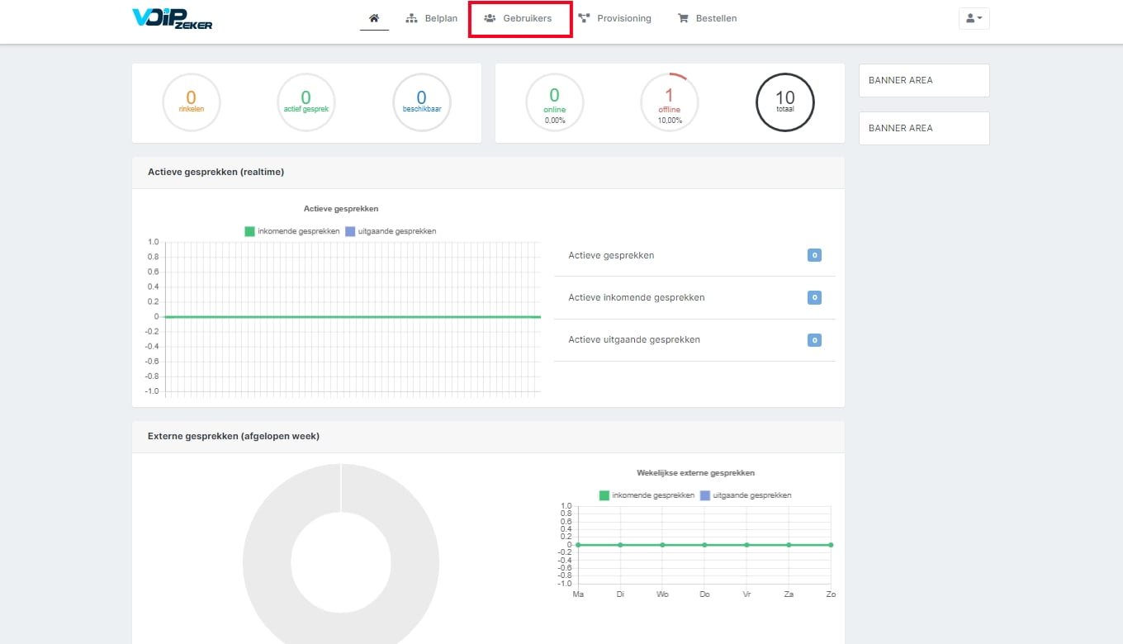Click the totaal 10 circle
The height and width of the screenshot is (644, 1123).
tap(785, 102)
